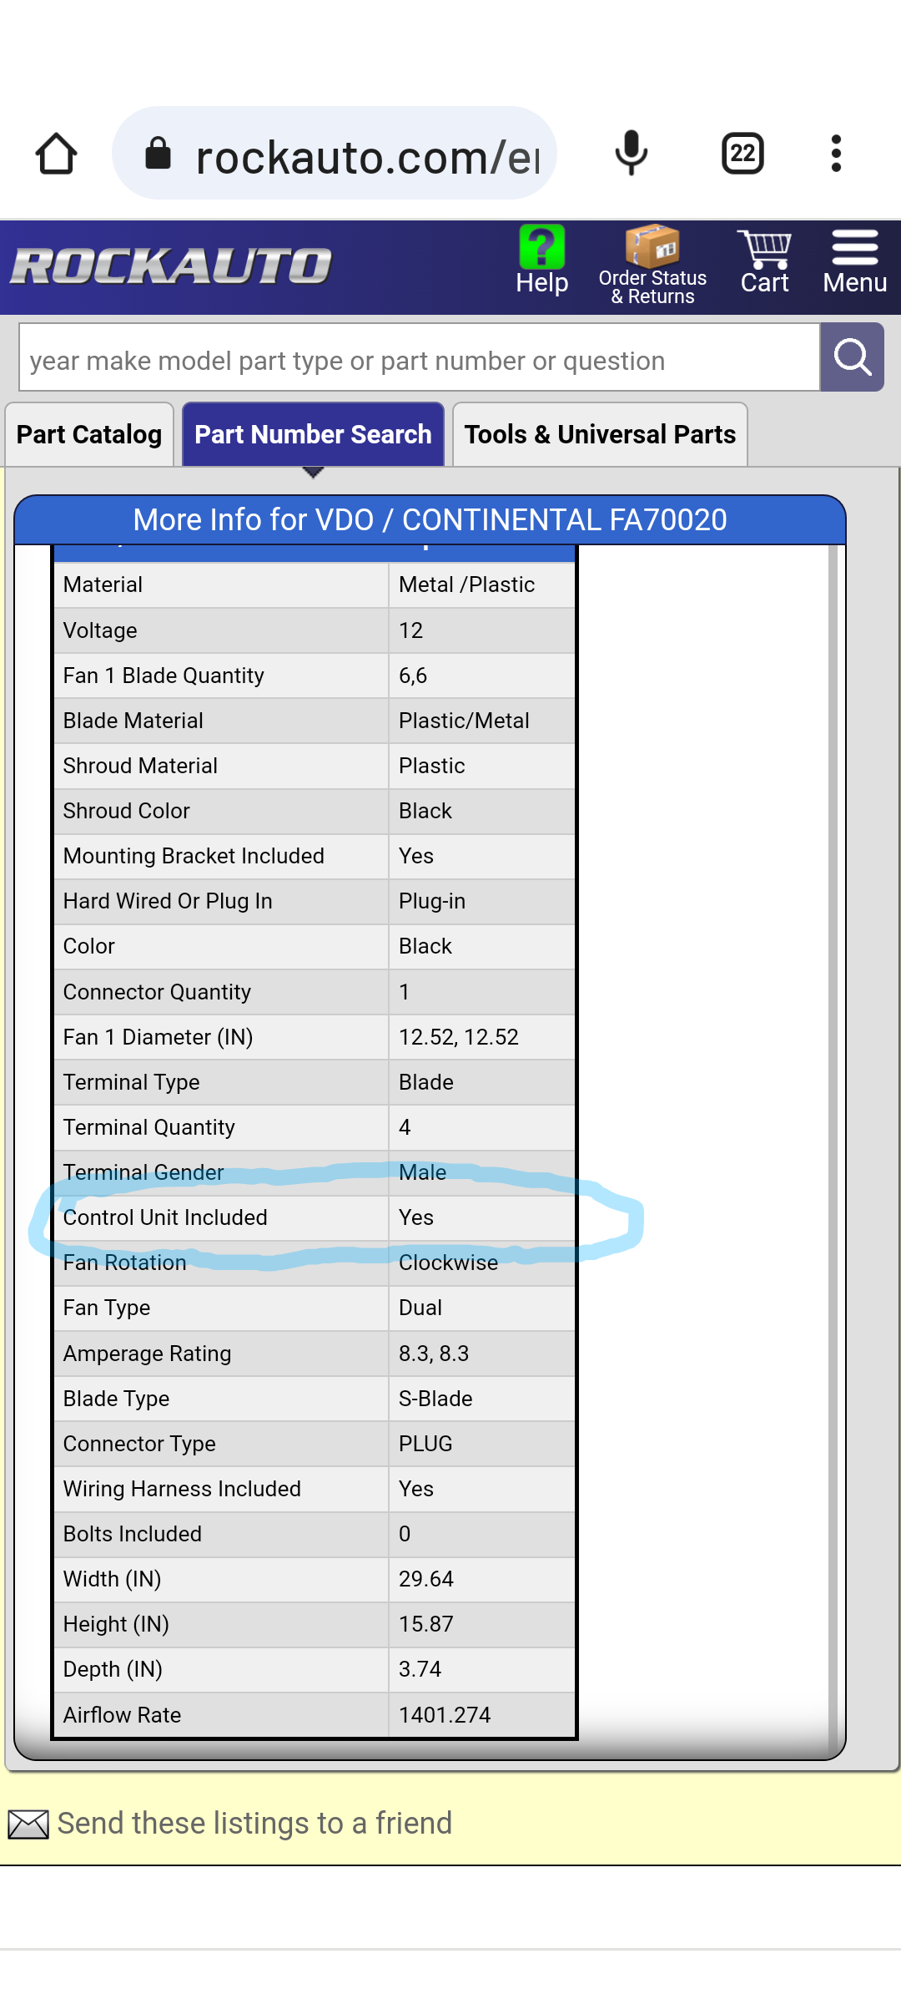Screen dimensions: 901x2004
Task: Select the 'Terminal Type' label
Action: point(131,1082)
